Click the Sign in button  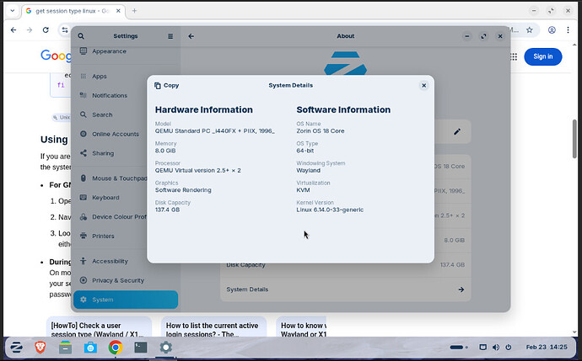[x=542, y=56]
